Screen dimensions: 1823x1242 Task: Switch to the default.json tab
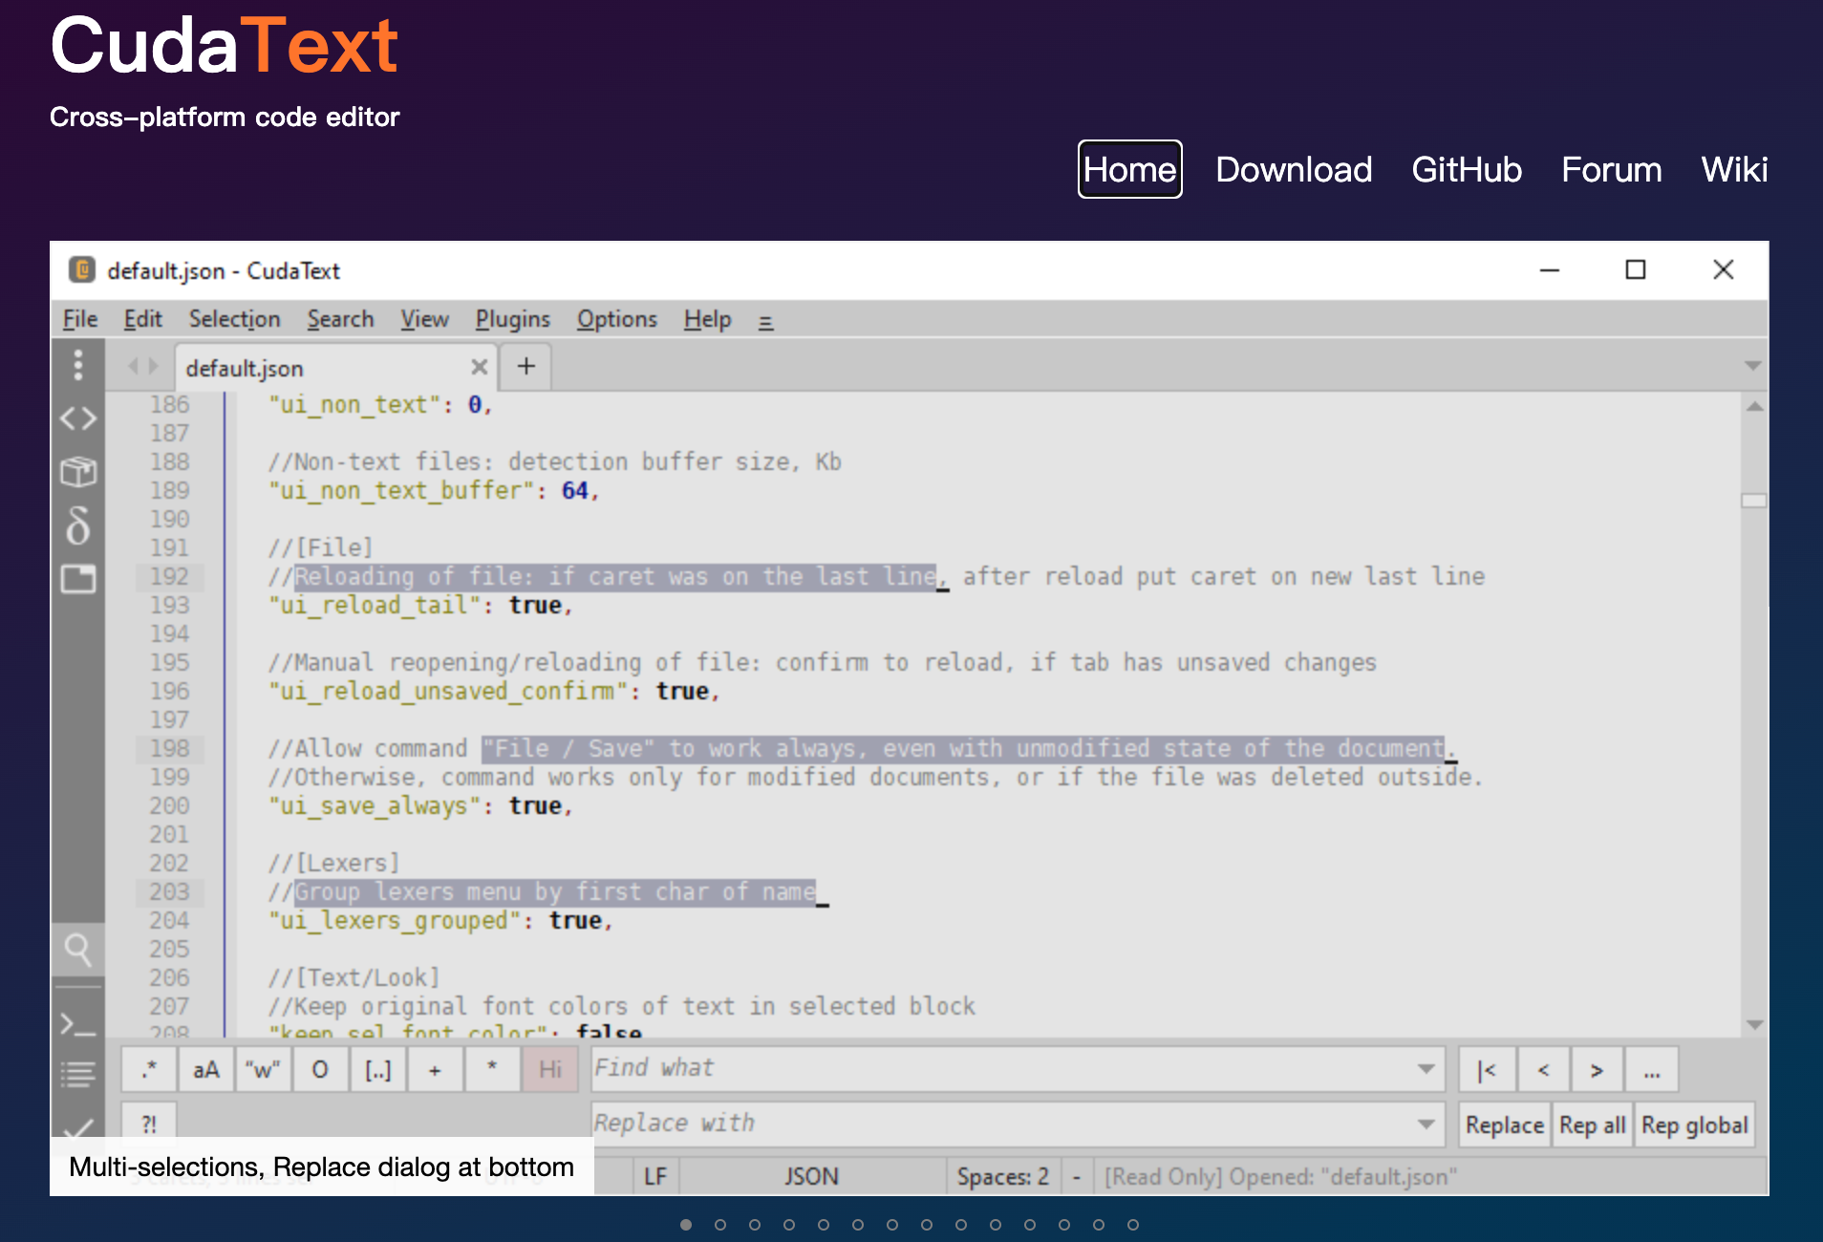[x=245, y=368]
